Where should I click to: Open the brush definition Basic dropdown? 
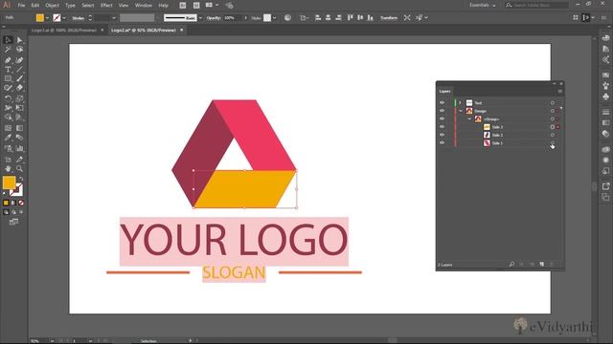[200, 18]
